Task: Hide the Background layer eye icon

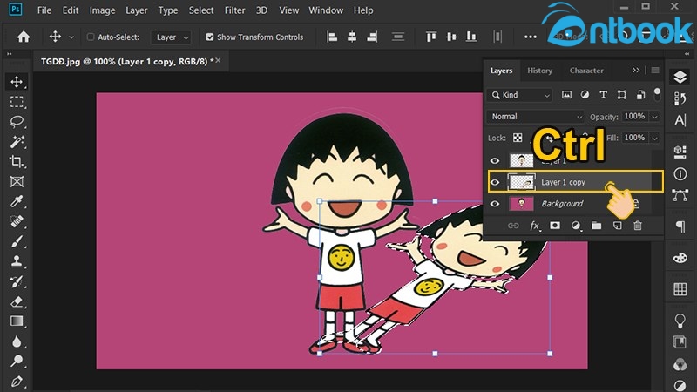Action: pyautogui.click(x=495, y=204)
